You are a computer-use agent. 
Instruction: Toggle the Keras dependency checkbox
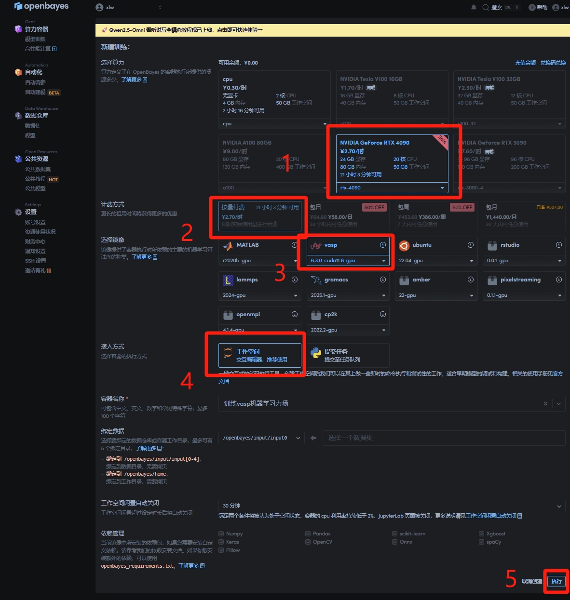pos(221,542)
